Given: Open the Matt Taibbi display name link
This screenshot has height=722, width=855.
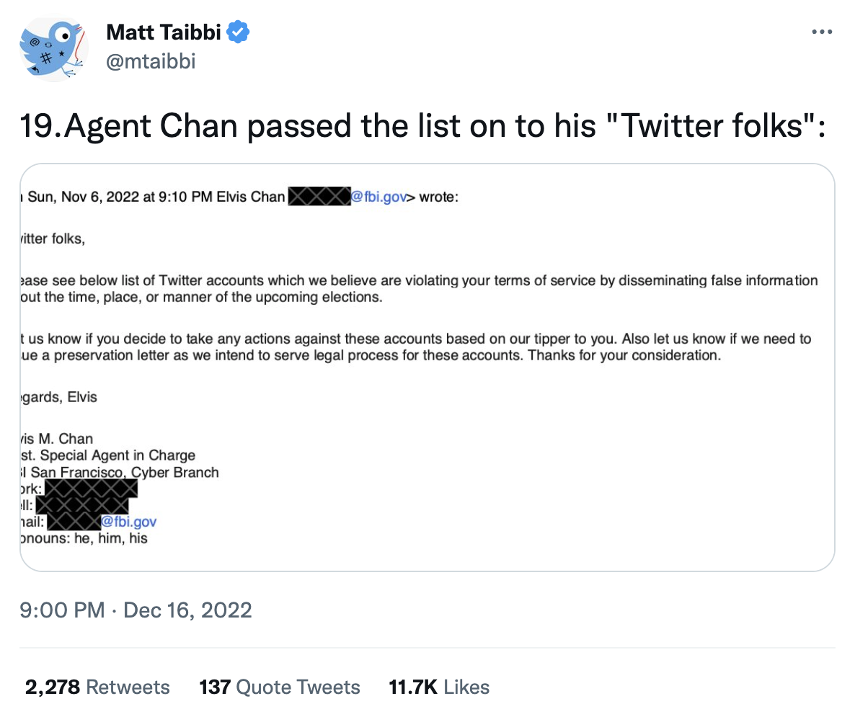Looking at the screenshot, I should point(164,32).
